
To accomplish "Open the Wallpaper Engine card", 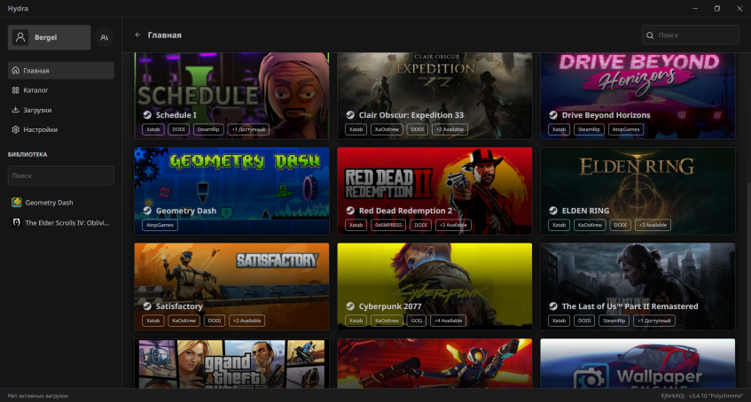I will pyautogui.click(x=638, y=364).
